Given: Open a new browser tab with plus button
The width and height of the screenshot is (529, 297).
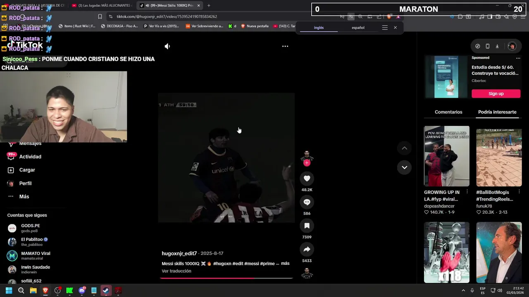Looking at the screenshot, I should [x=209, y=5].
